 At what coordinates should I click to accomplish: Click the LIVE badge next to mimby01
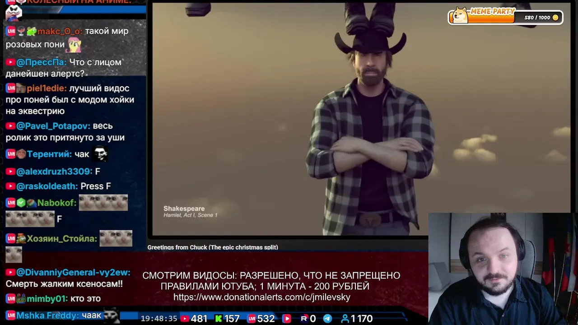coord(11,298)
